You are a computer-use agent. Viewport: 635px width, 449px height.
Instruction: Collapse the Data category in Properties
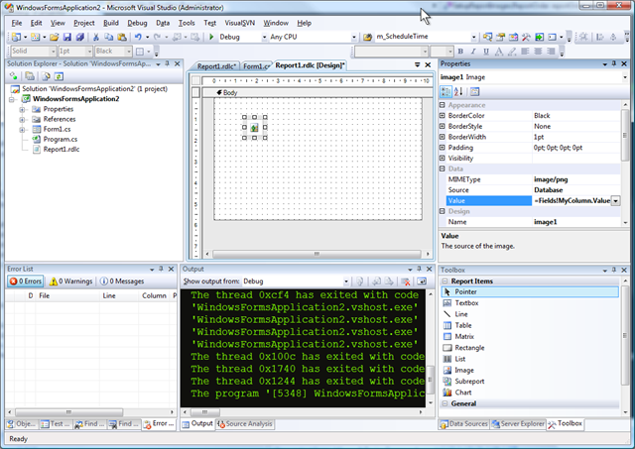click(x=443, y=168)
